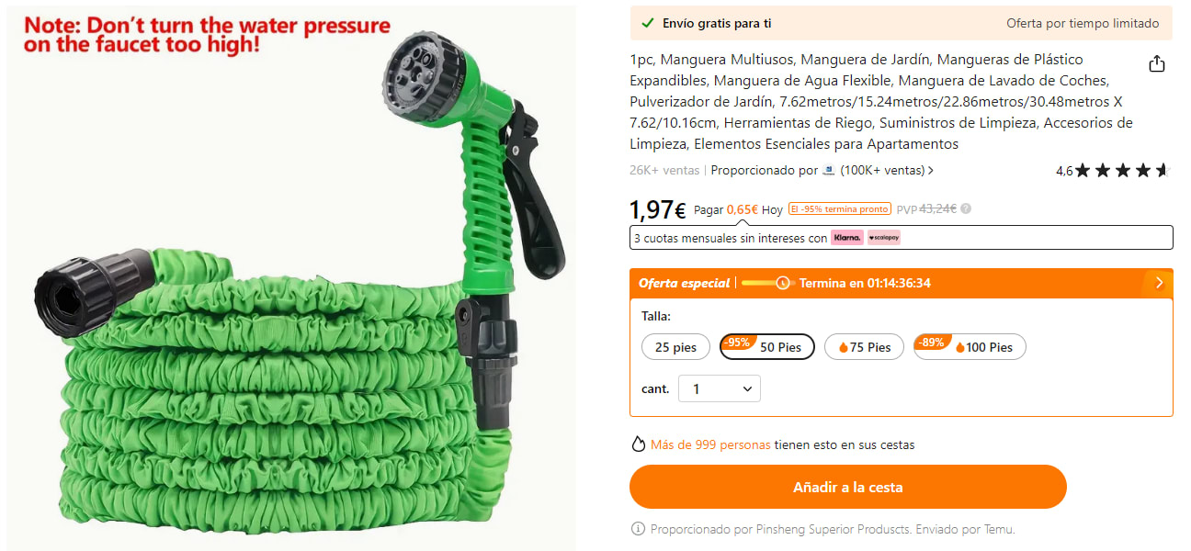This screenshot has height=551, width=1191.
Task: Click the share icon beside the product title
Action: (1157, 63)
